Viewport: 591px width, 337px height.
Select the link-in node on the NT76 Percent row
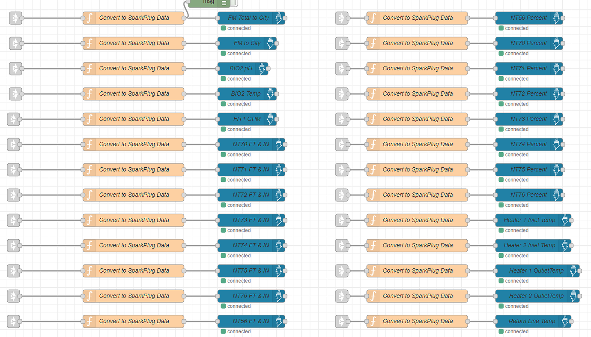coord(342,195)
